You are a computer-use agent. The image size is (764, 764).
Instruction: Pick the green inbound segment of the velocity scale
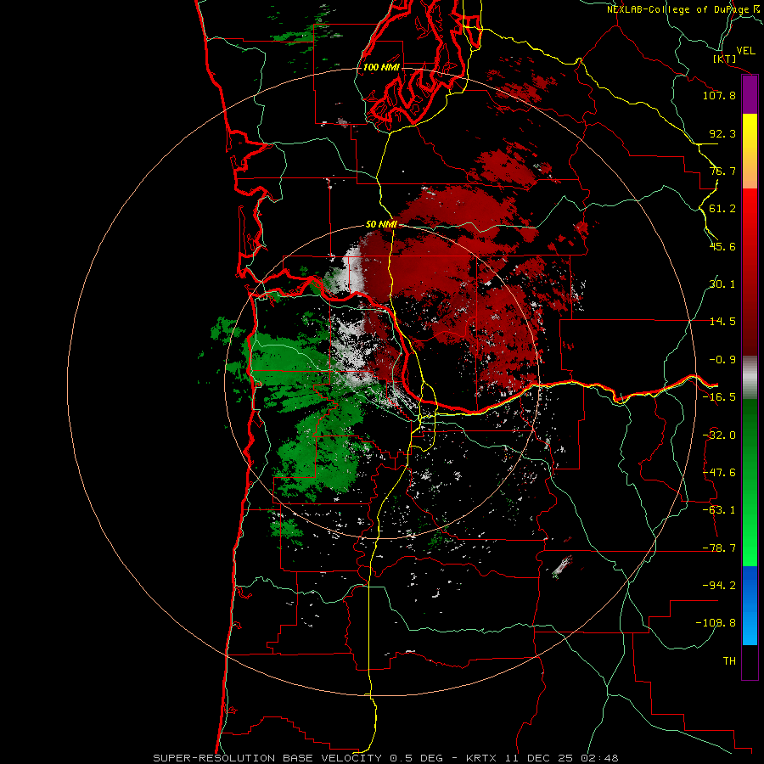point(750,483)
